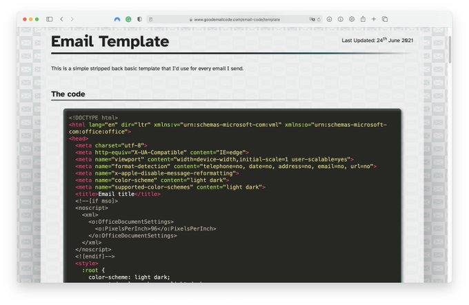Open the green circular Grammarly extension
The width and height of the screenshot is (469, 305).
pos(128,19)
